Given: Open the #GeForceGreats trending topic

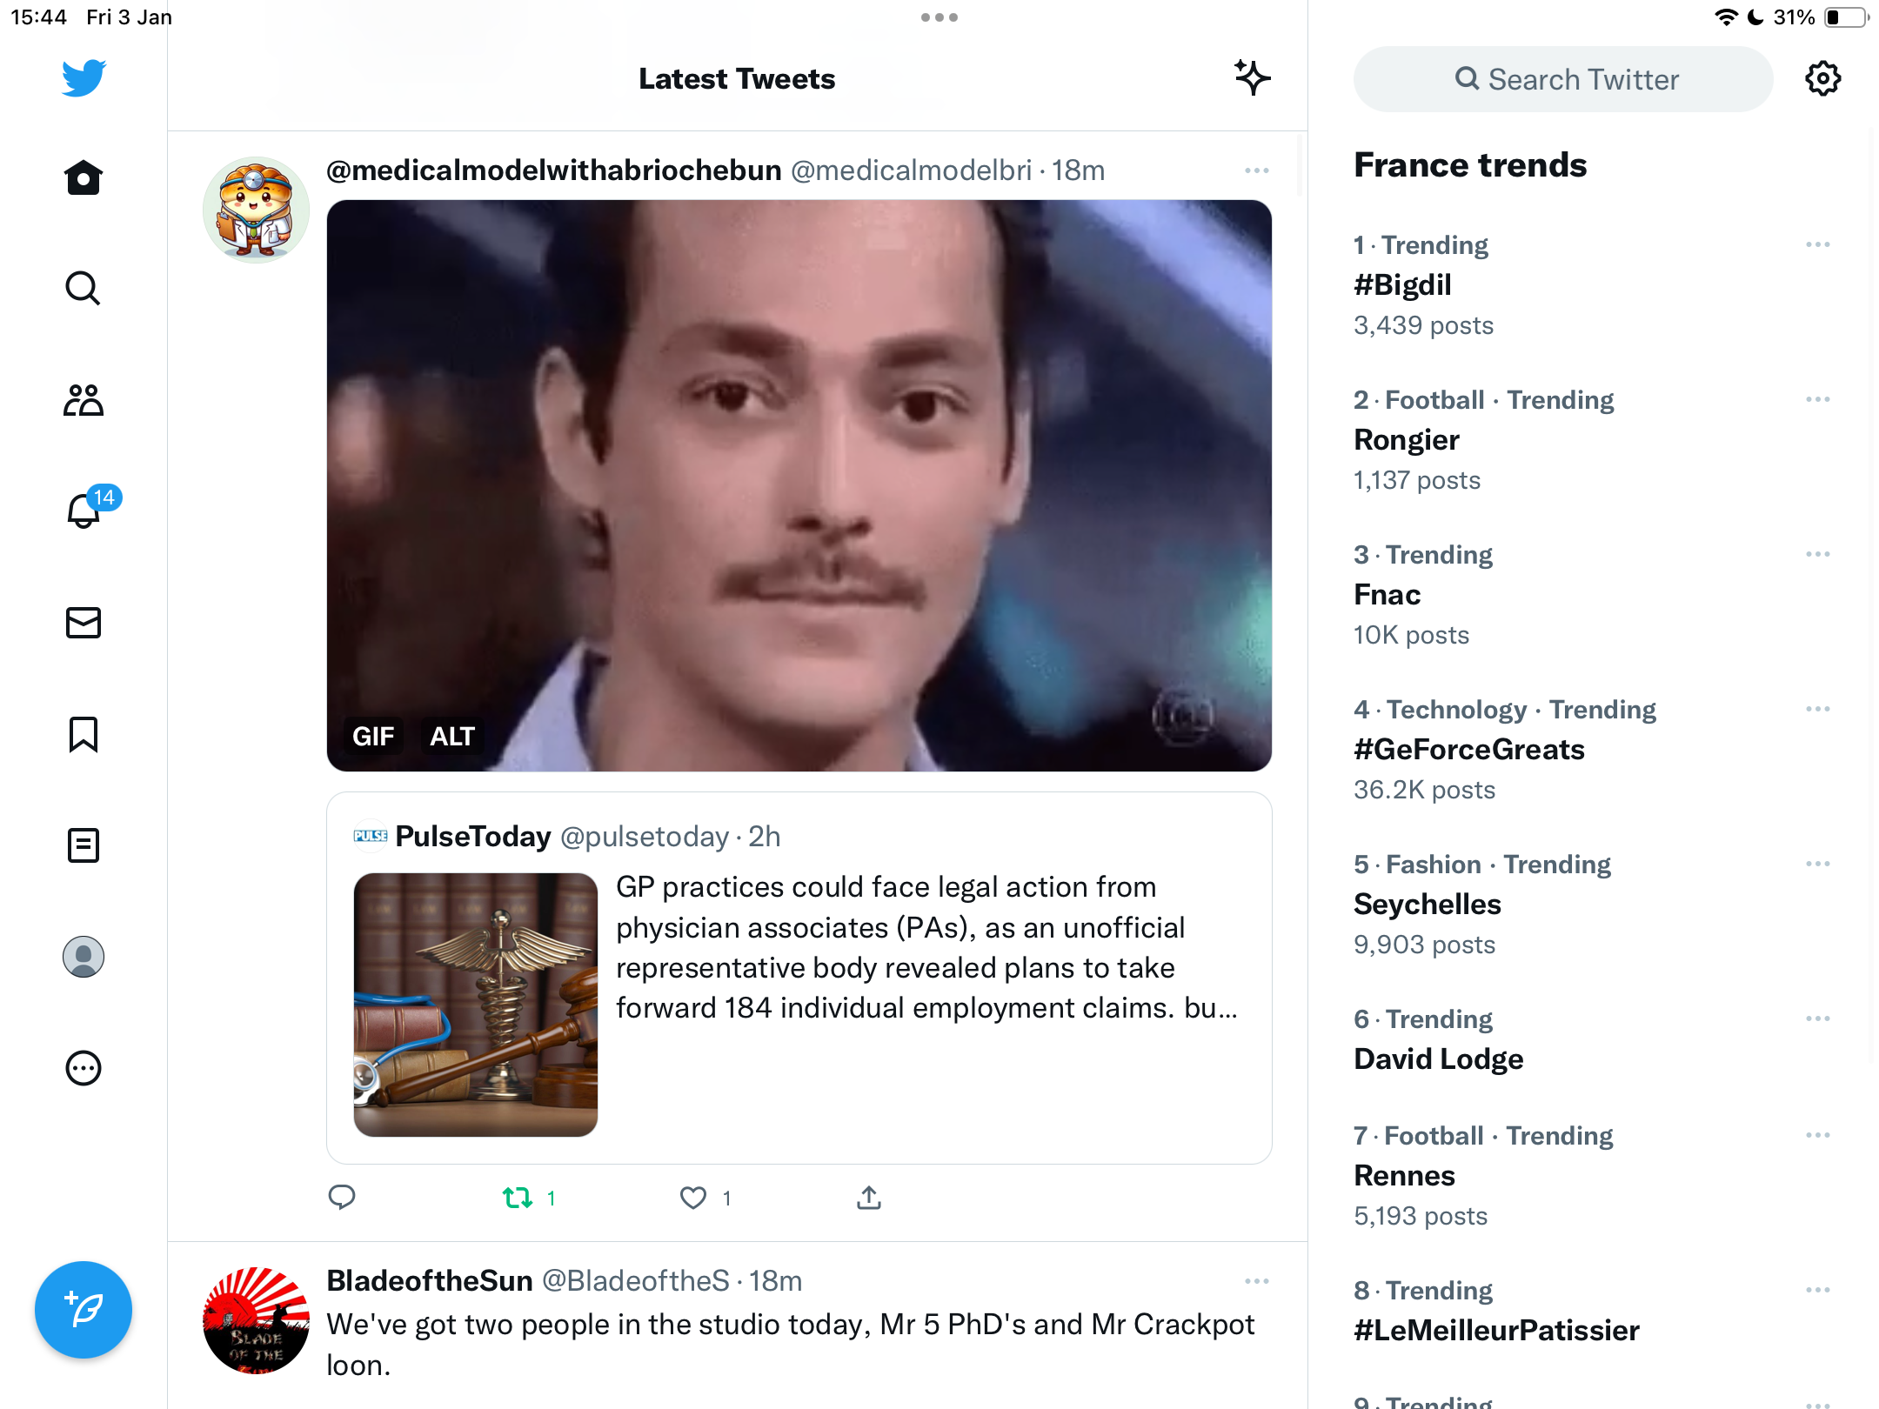Looking at the screenshot, I should [x=1469, y=750].
